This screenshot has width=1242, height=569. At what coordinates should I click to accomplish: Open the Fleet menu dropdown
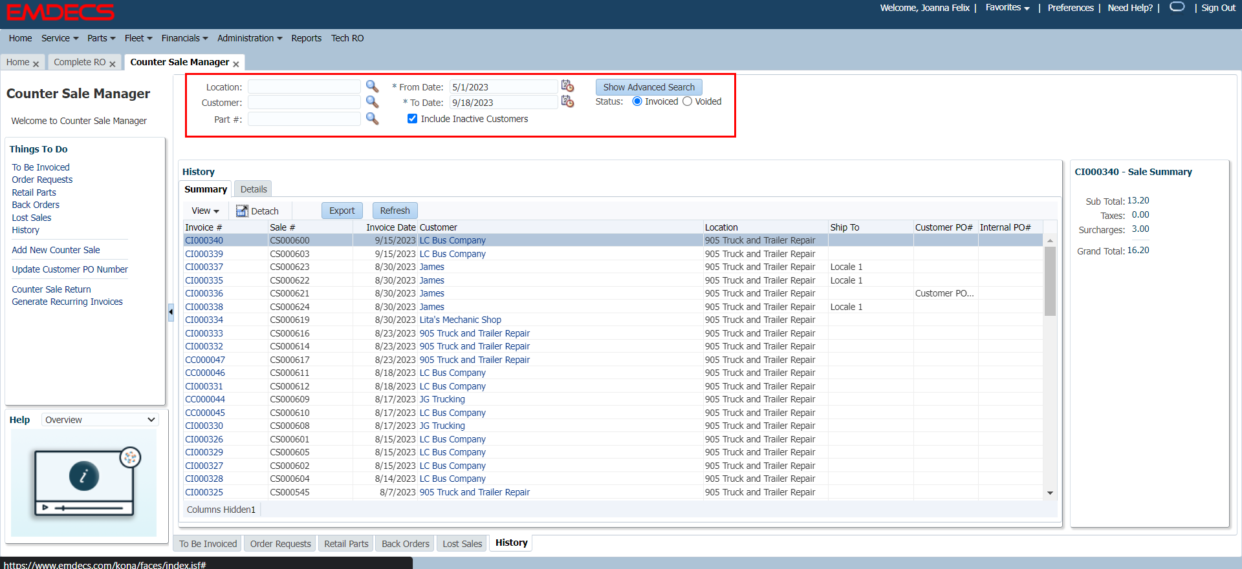138,38
